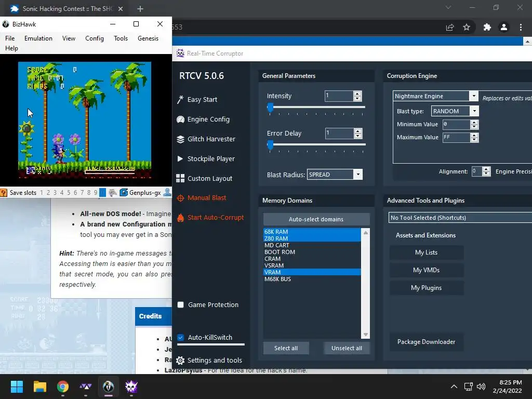This screenshot has height=399, width=532.
Task: Switch to BizHawk taskbar icon
Action: 108,387
